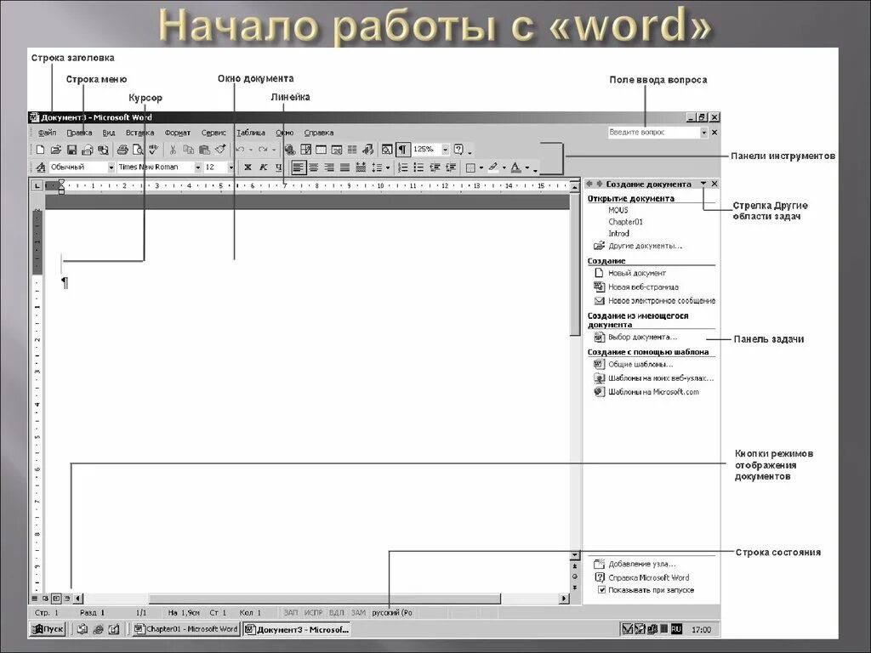Open Styles and Formatting icon
871x653 pixels.
[40, 168]
